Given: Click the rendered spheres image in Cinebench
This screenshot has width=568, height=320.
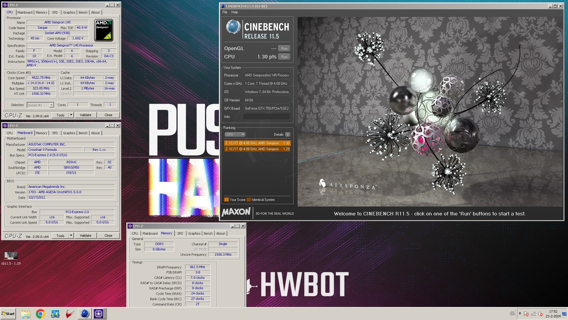Looking at the screenshot, I should coord(430,111).
